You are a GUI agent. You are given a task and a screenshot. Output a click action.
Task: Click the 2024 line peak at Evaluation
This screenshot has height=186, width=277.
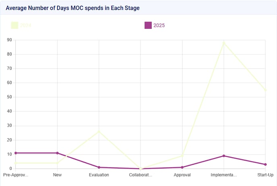click(99, 131)
